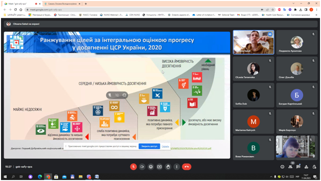This screenshot has width=321, height=181.
Task: Toggle the camera button in call controls
Action: (142, 167)
